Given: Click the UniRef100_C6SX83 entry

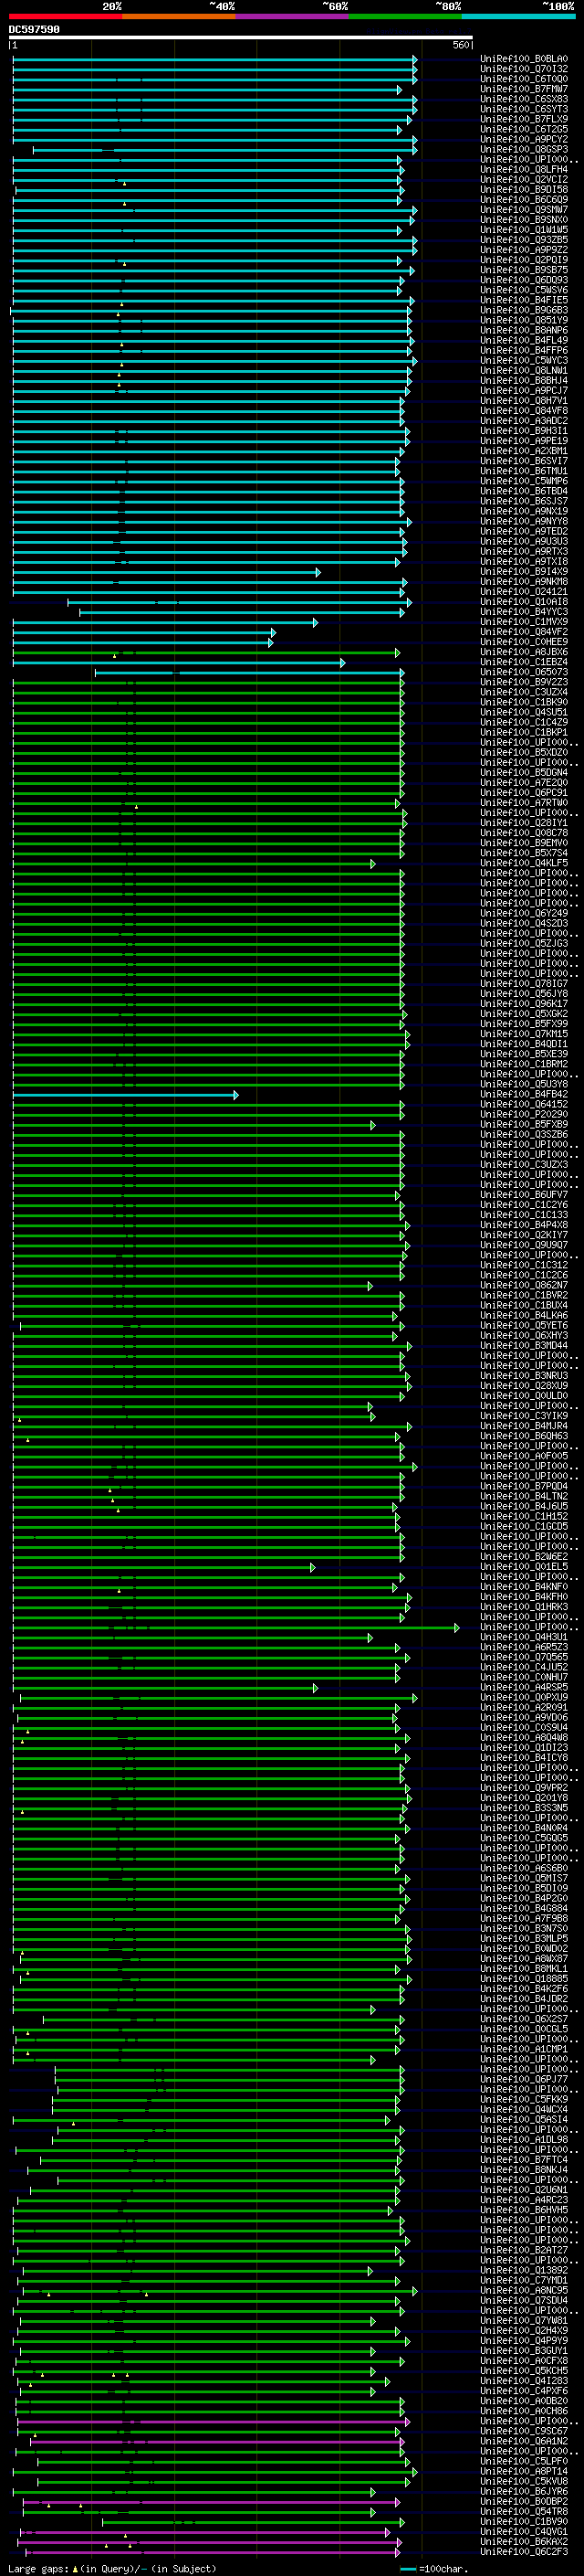Looking at the screenshot, I should tap(524, 99).
